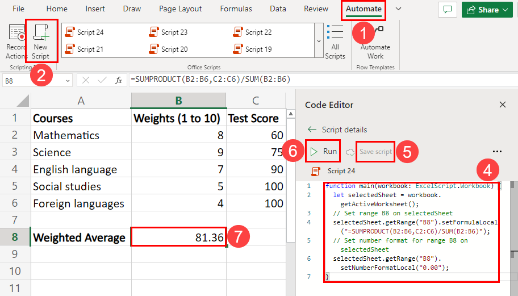The height and width of the screenshot is (296, 518).
Task: Open Automate Work flow templates
Action: (x=375, y=43)
